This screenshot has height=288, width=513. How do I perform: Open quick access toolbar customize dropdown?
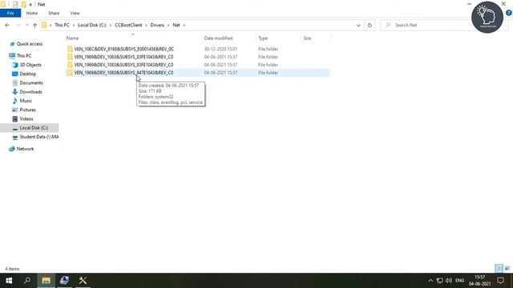pyautogui.click(x=30, y=5)
